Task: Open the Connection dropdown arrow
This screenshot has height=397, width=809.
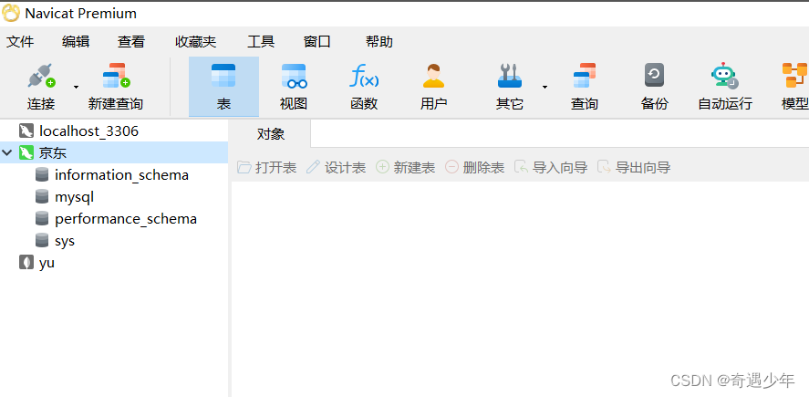Action: click(x=77, y=87)
